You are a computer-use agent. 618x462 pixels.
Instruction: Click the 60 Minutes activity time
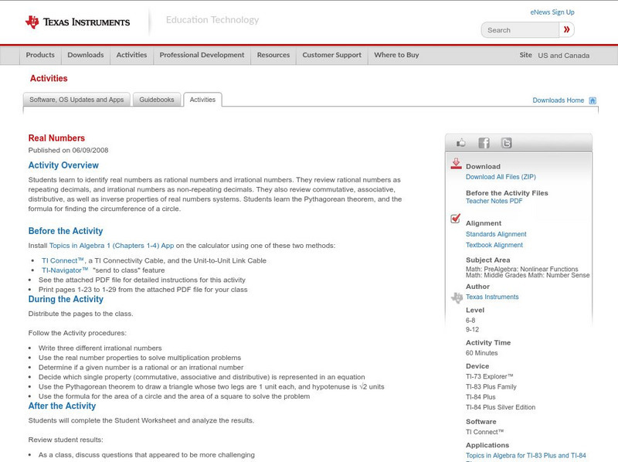click(481, 353)
